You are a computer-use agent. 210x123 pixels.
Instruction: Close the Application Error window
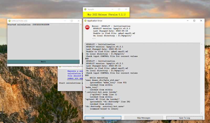click(201, 21)
